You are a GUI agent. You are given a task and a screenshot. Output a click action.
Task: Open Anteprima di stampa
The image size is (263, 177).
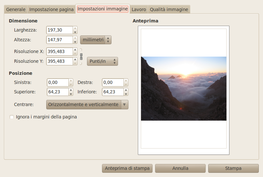[127, 168]
